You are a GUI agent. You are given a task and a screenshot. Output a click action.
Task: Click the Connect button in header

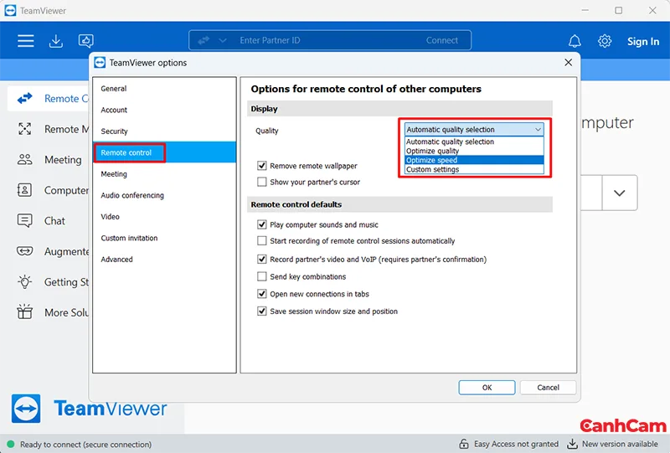(442, 40)
